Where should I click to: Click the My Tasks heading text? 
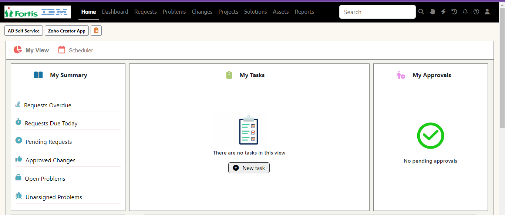point(252,75)
